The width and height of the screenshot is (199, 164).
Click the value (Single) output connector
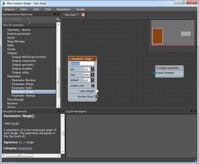point(97,91)
